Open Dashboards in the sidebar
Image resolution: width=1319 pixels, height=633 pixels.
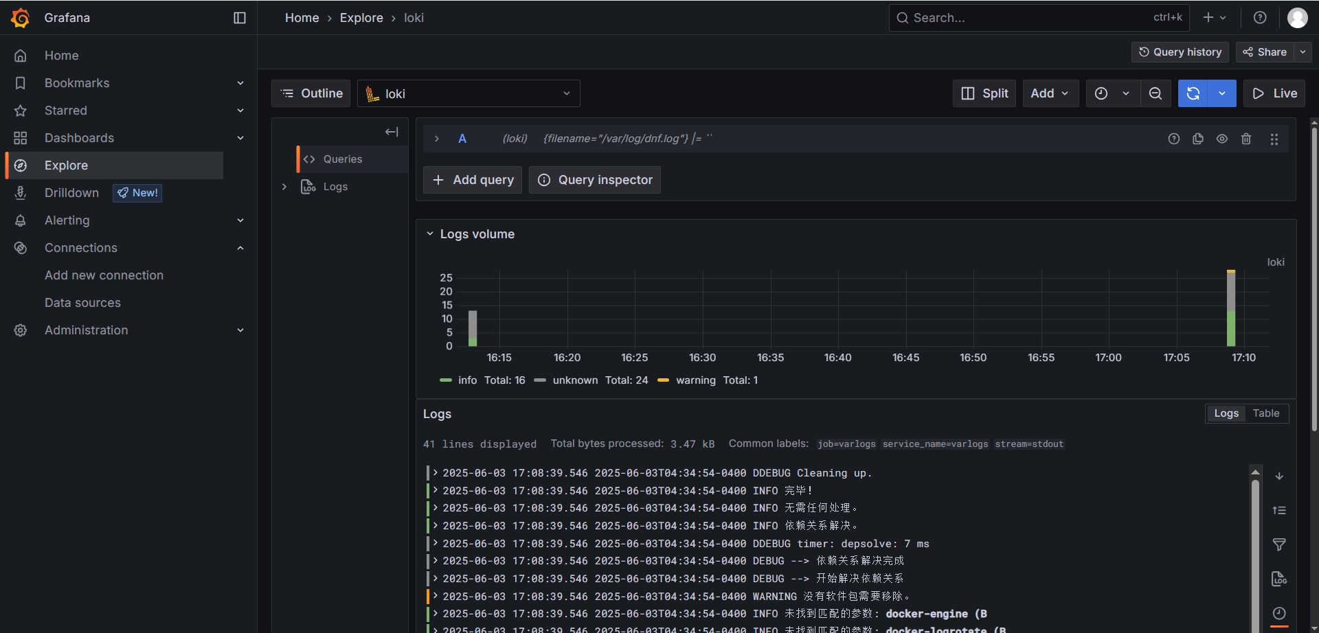click(x=79, y=138)
